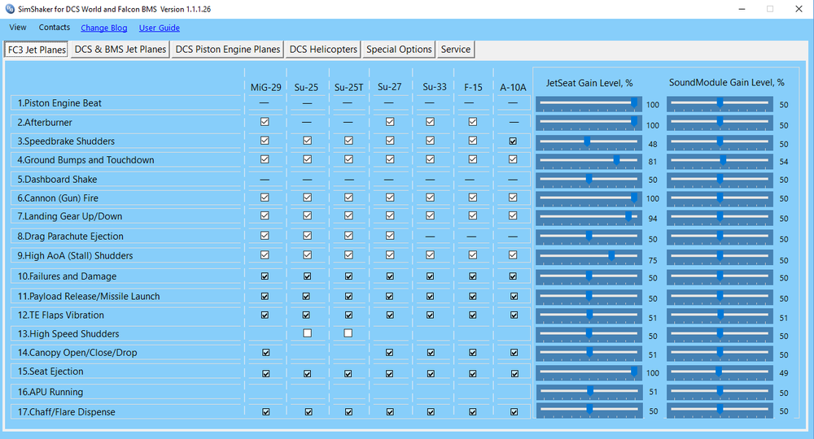Click the SimShaker app icon in title bar

(x=10, y=9)
